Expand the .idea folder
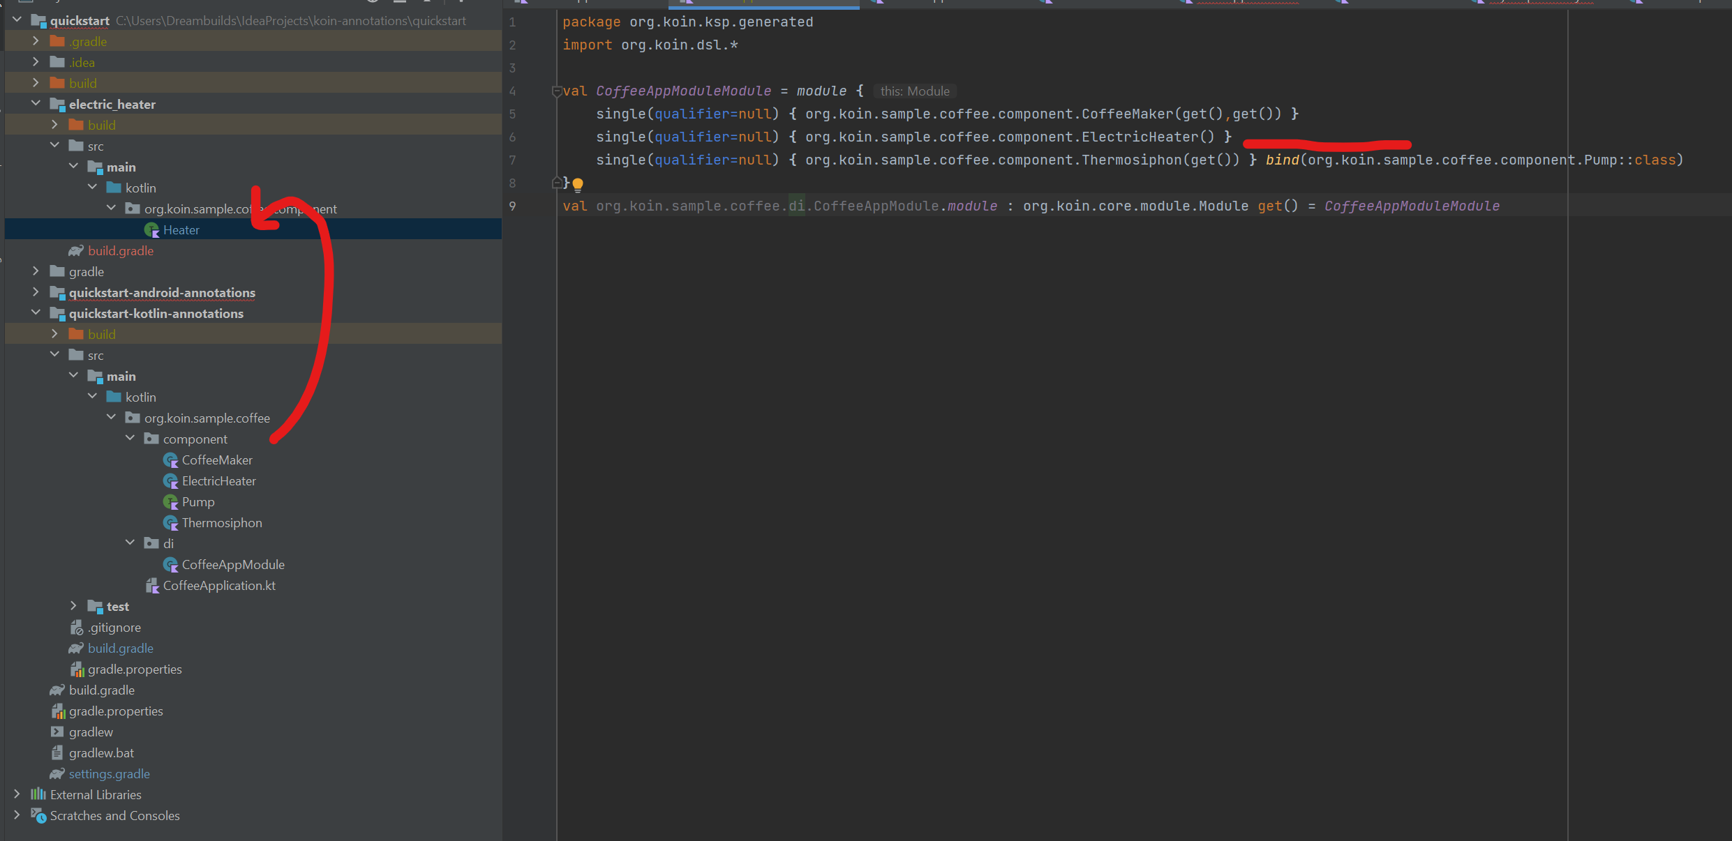1732x841 pixels. tap(36, 61)
